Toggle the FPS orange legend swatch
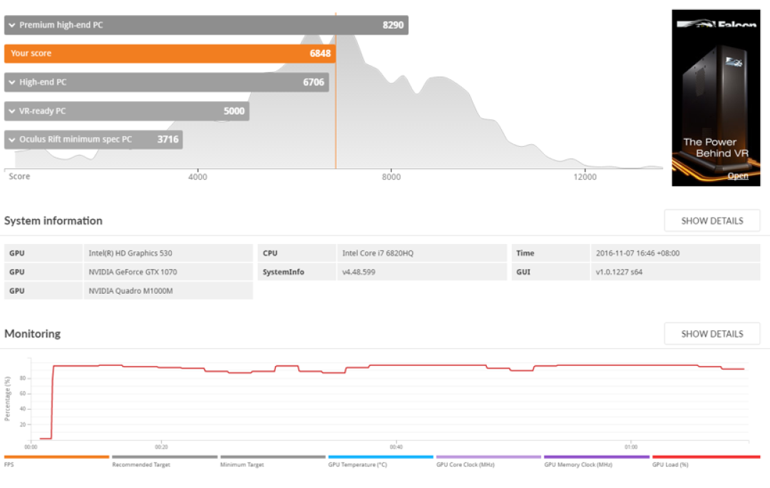 click(x=56, y=457)
